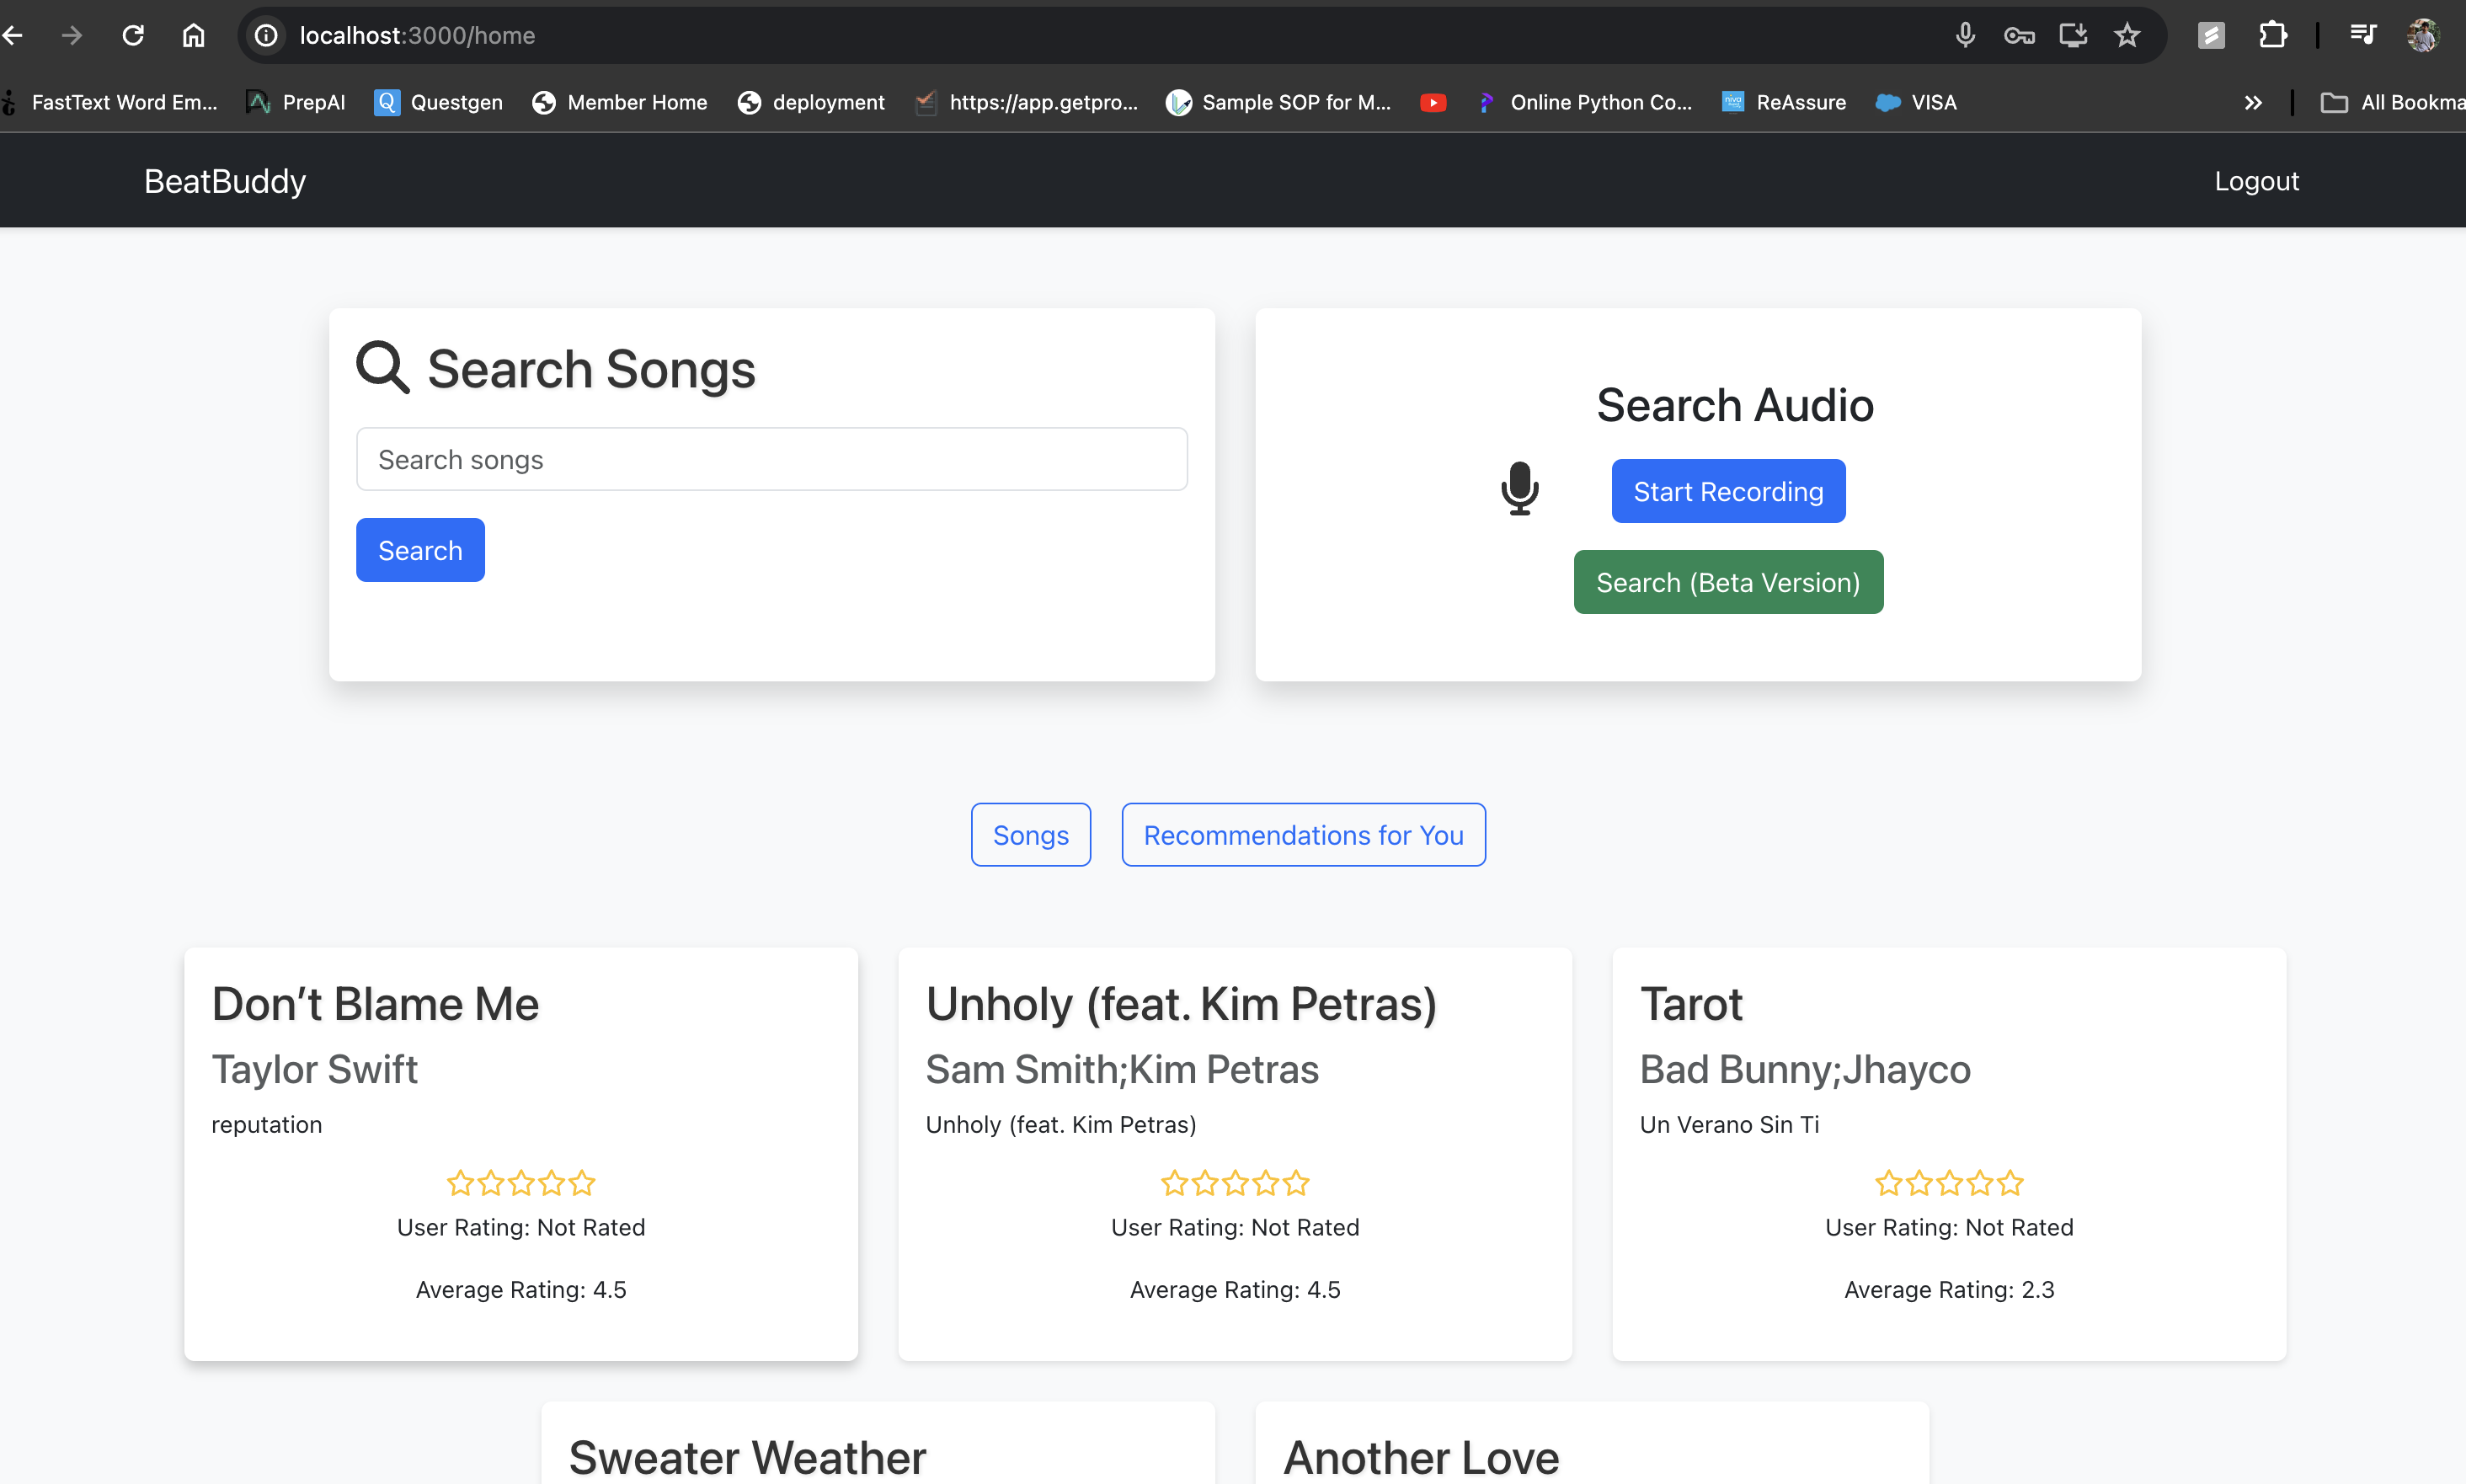Expand the hidden bookmarks chevron
The image size is (2466, 1484).
2252,102
